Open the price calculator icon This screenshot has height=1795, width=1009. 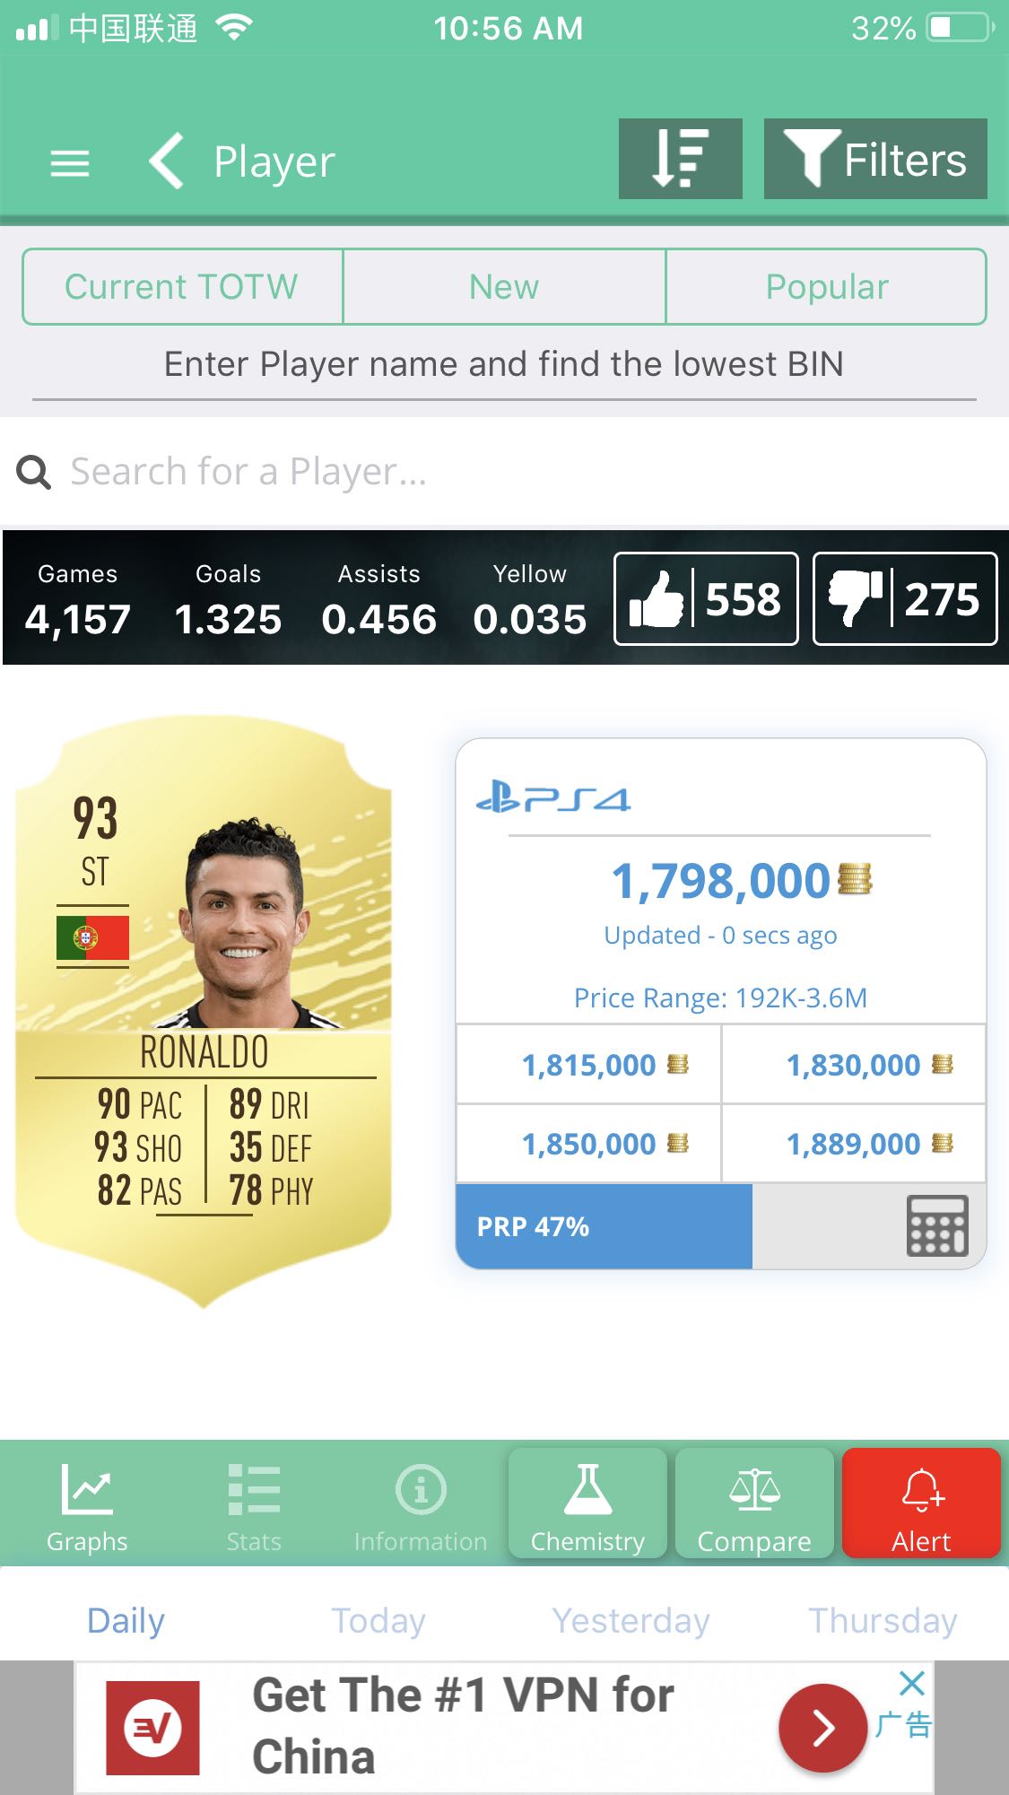pyautogui.click(x=936, y=1225)
